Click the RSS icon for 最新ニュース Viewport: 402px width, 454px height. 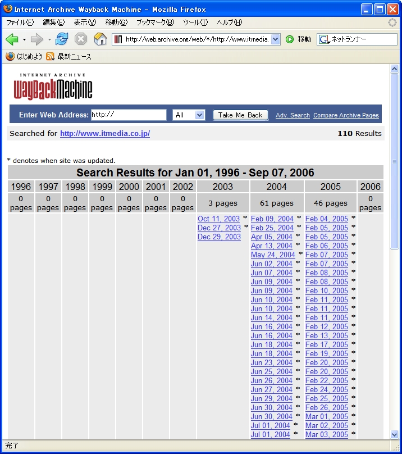(x=50, y=56)
